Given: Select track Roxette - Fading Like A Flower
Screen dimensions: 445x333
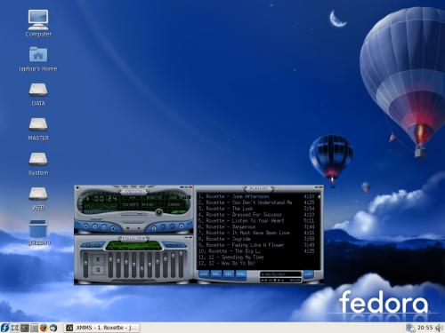Looking at the screenshot, I should point(256,245).
